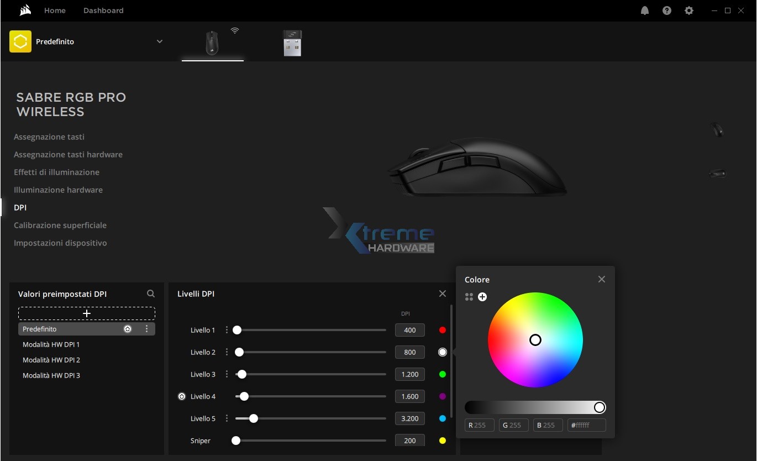
Task: Select the radio button for Livello 4
Action: click(182, 396)
